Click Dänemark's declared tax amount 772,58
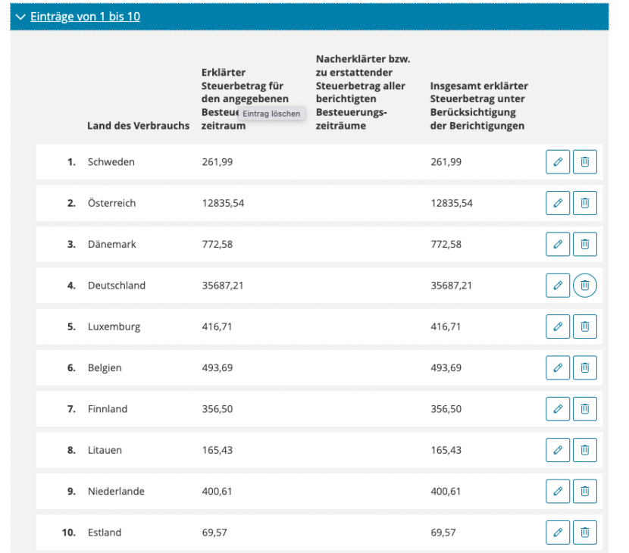The image size is (629, 553). tap(217, 244)
